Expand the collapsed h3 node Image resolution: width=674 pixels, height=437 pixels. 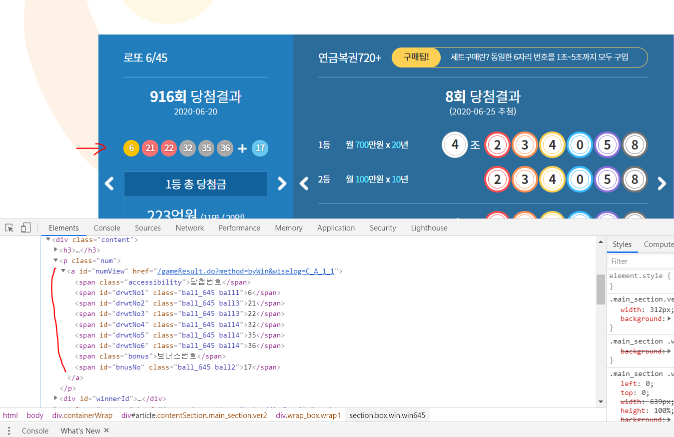pos(56,250)
